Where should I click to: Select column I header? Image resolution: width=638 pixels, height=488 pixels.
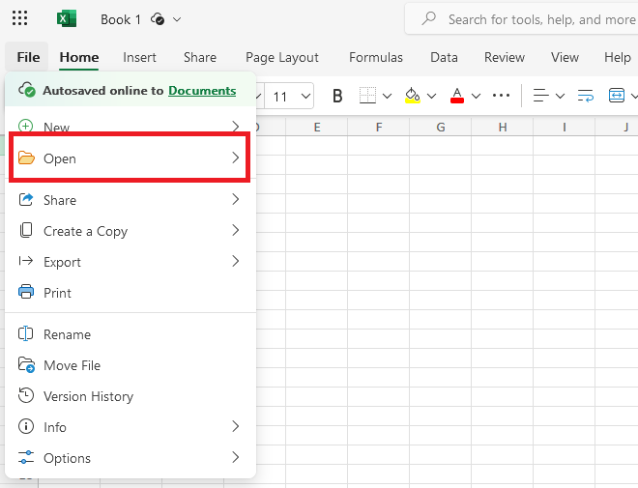tap(564, 128)
